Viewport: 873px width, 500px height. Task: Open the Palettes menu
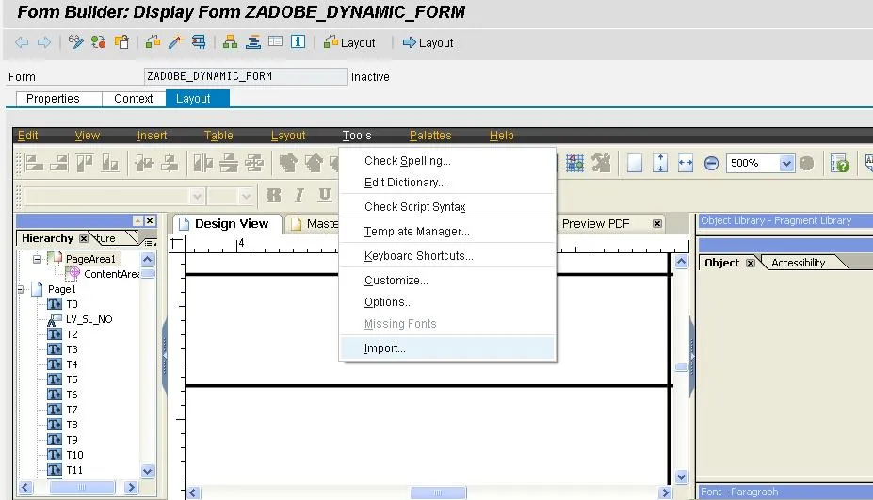click(x=430, y=136)
